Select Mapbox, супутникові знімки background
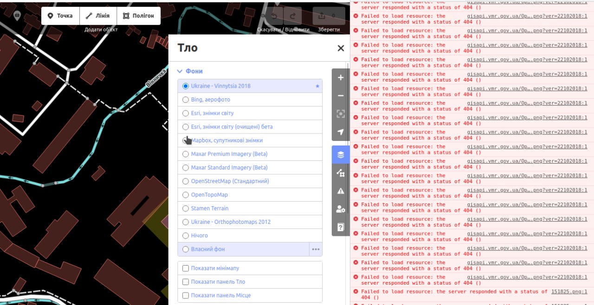The image size is (594, 305). pyautogui.click(x=250, y=140)
